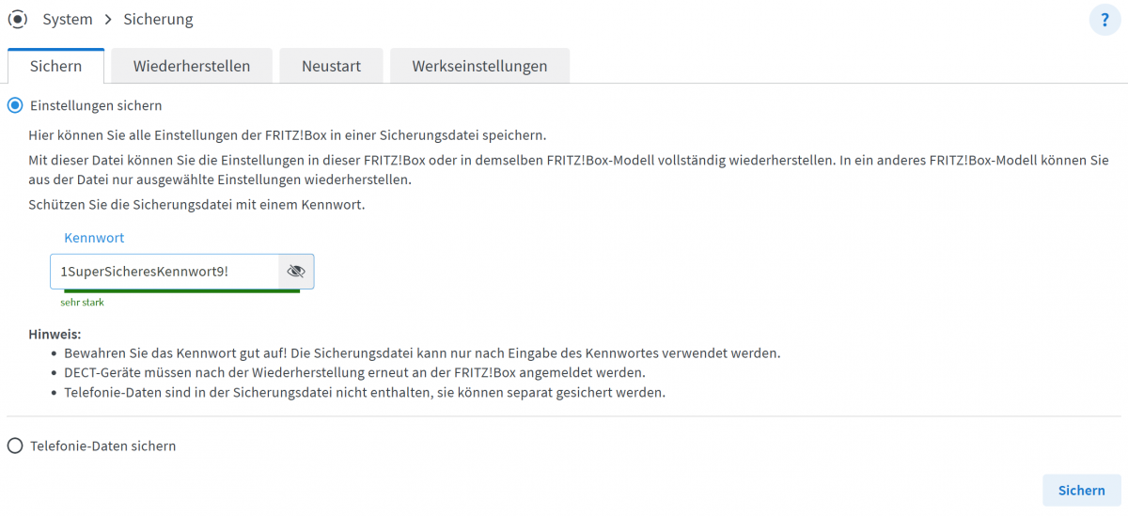Viewport: 1128px width, 516px height.
Task: Click the Kennwort field label
Action: (94, 238)
